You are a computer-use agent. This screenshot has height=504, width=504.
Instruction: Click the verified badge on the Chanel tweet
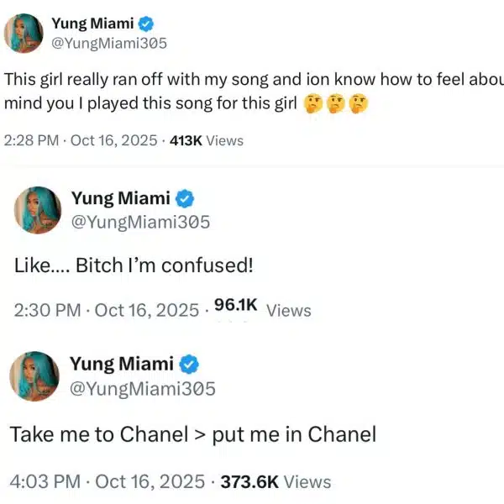pos(190,365)
